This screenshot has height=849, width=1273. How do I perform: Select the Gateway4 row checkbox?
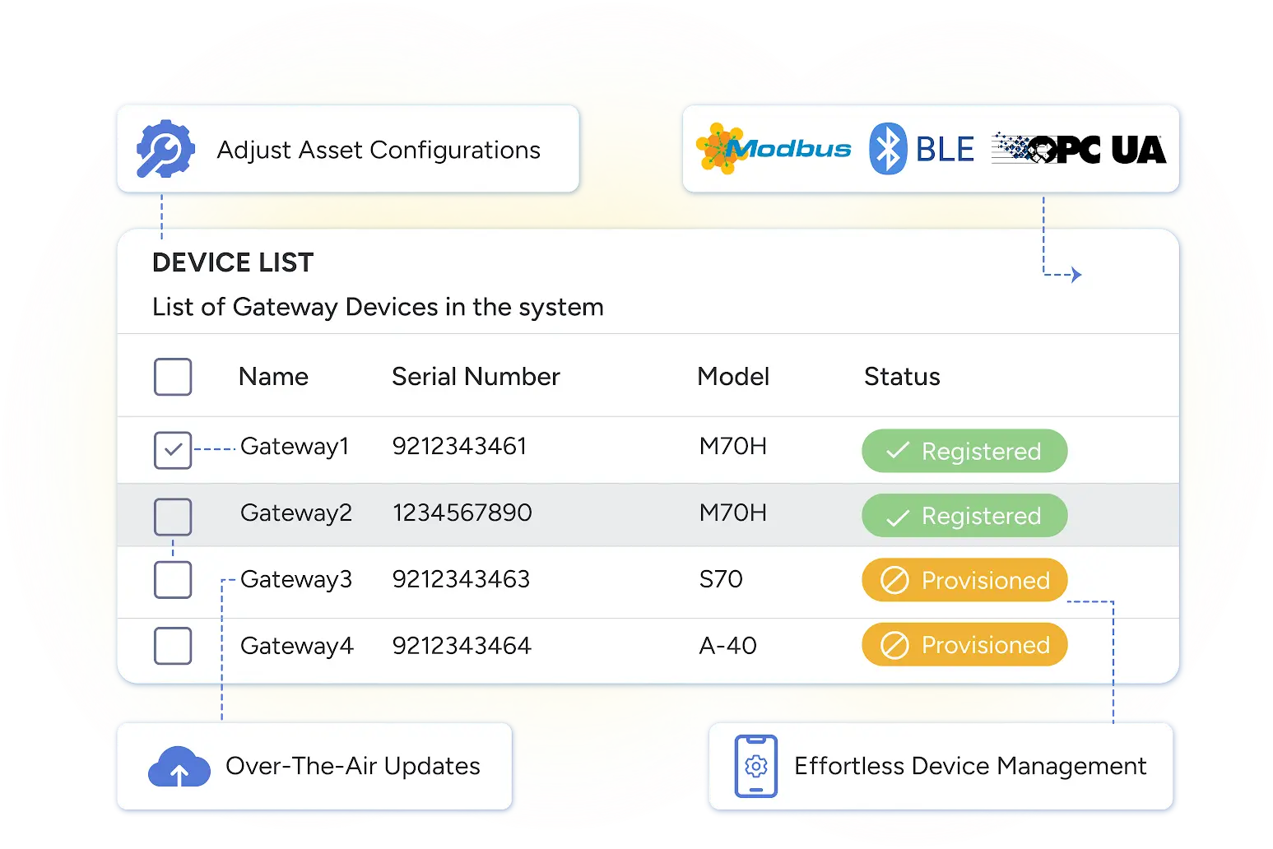173,646
